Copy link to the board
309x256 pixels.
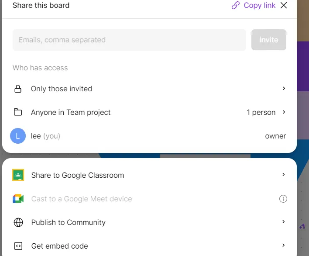click(x=259, y=6)
